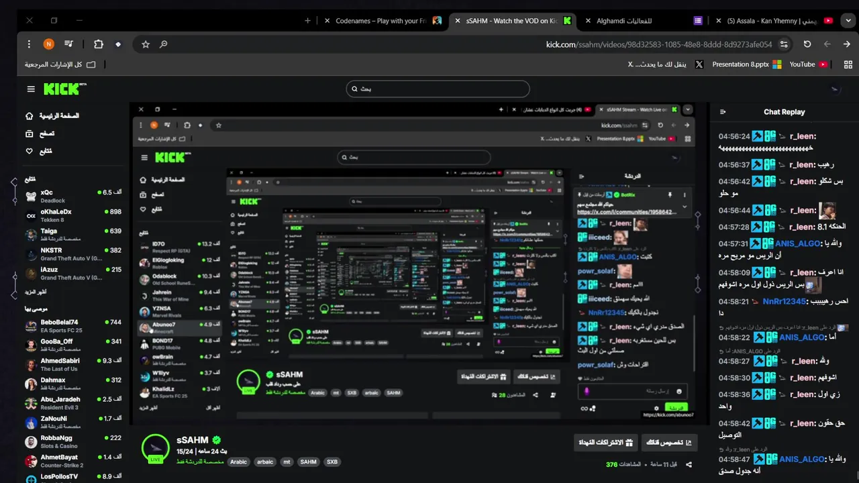Expand أظهر المزيد under followed channels
Viewport: 859px width, 483px height.
36,292
